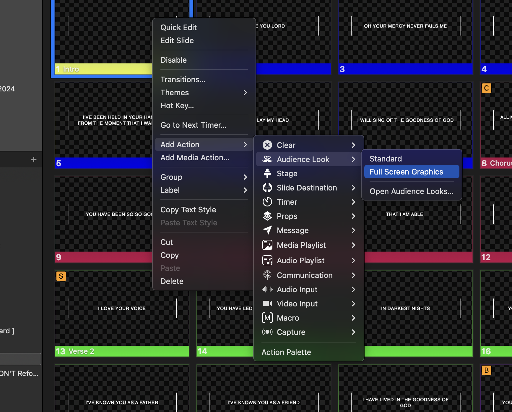Click crimson label bar of slide 9

coord(103,257)
